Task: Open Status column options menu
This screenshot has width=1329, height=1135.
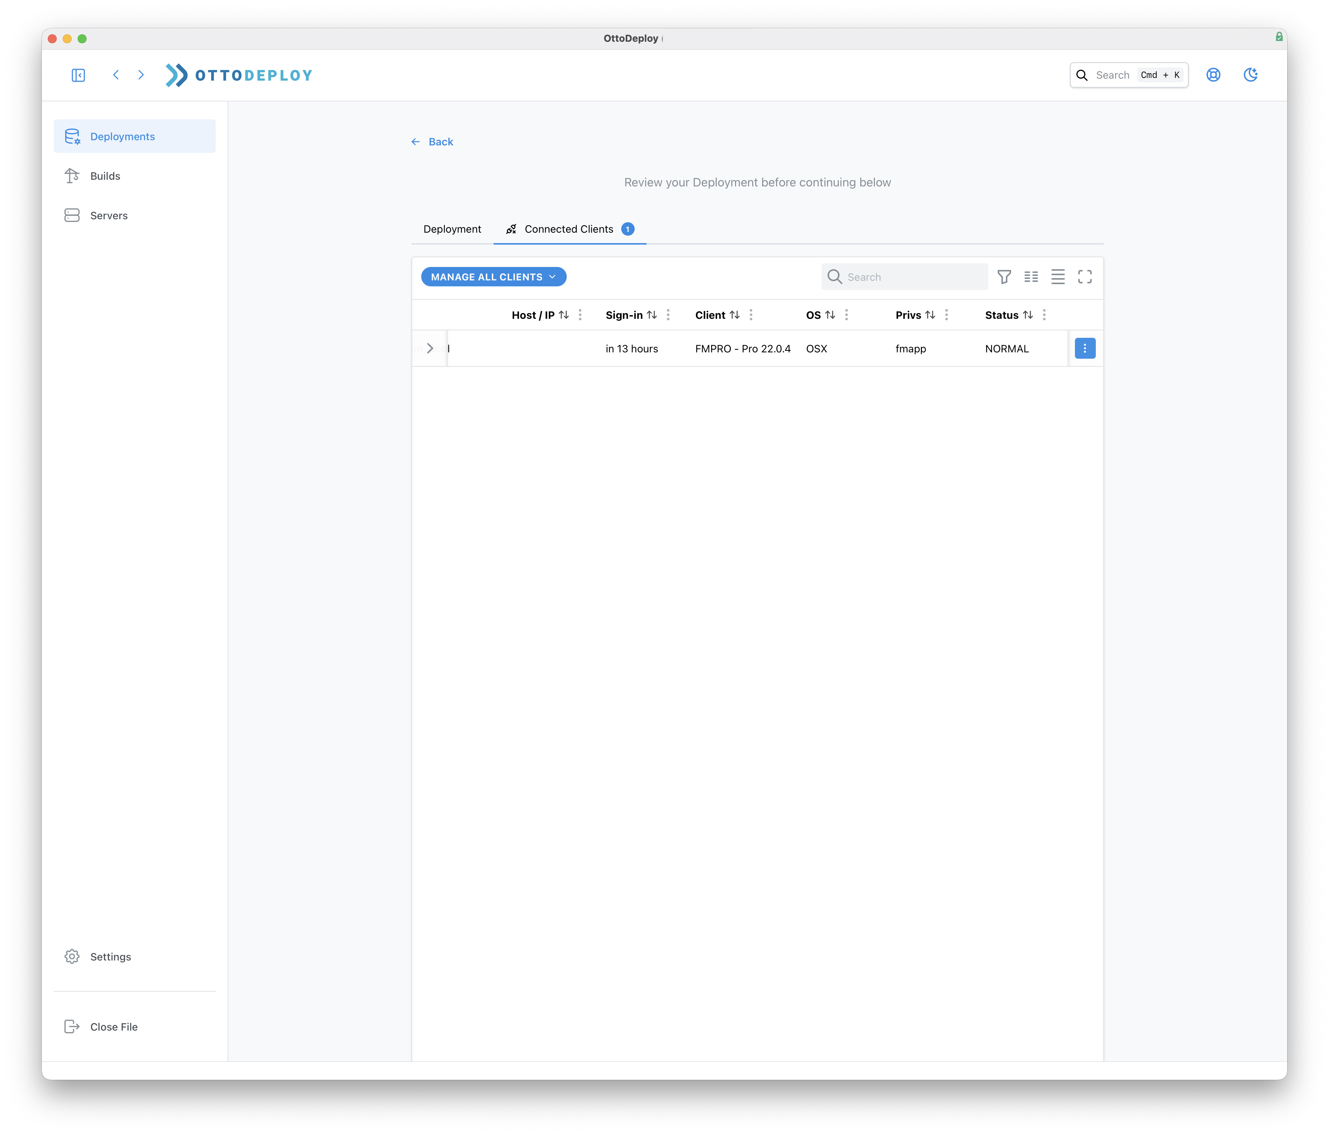Action: click(x=1044, y=315)
